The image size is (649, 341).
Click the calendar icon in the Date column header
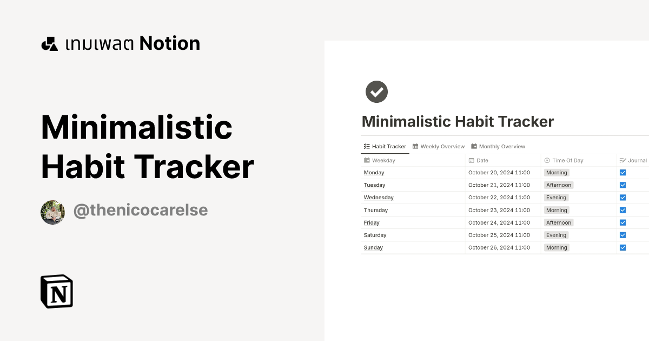click(x=471, y=160)
